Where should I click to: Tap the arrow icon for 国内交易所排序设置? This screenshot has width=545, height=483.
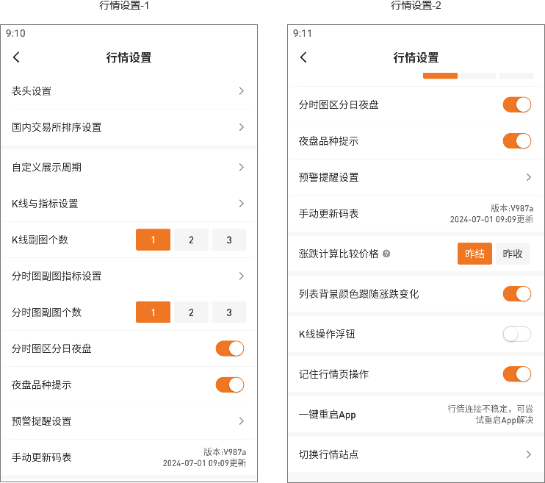pos(241,127)
